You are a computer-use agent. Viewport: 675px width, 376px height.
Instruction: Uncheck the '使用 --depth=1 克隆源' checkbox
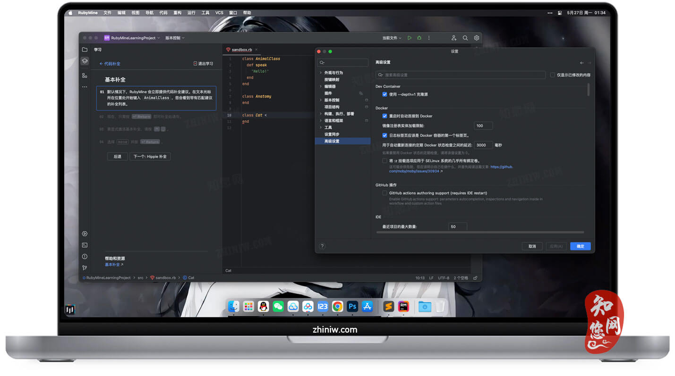click(384, 94)
